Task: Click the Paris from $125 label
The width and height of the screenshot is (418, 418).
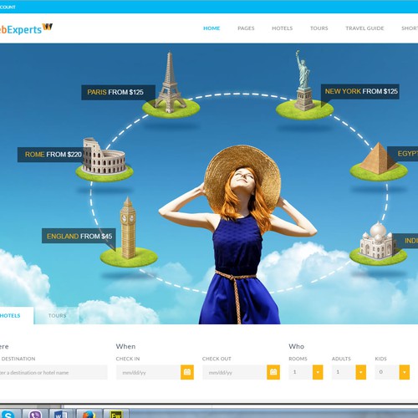Action: [118, 92]
